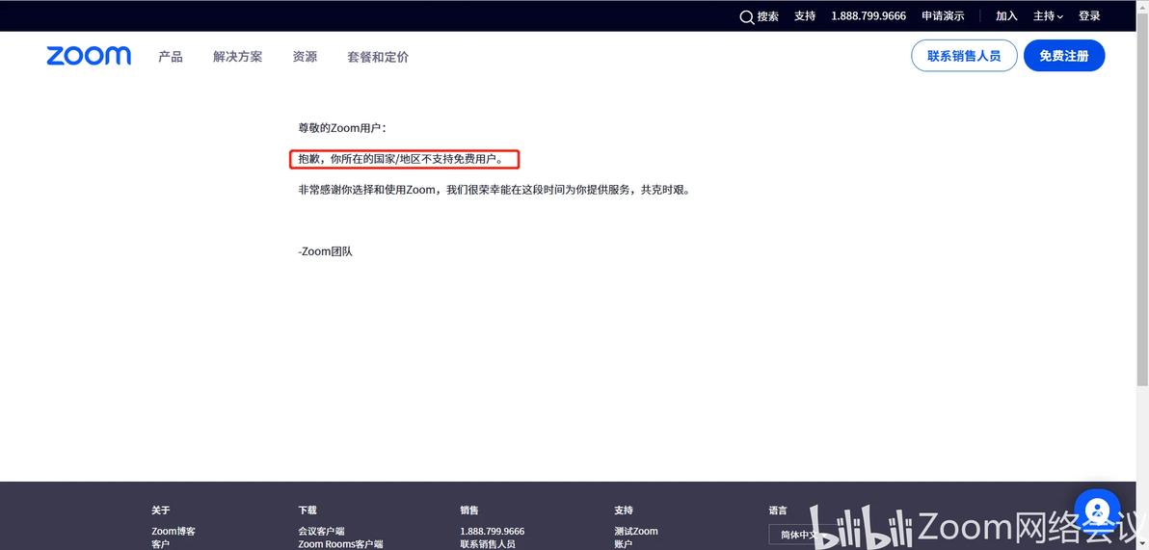The width and height of the screenshot is (1149, 550).
Task: Open the chat support bubble icon
Action: [1097, 511]
